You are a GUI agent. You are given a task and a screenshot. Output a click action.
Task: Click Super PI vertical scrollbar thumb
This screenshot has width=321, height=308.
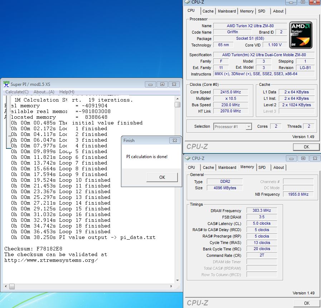(x=177, y=104)
